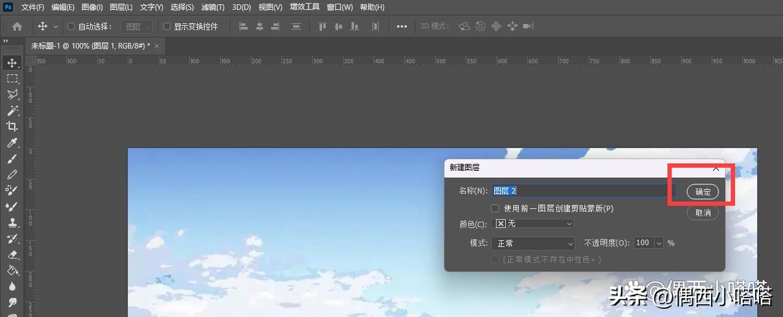Screen dimensions: 783x317
Task: Pick the Polygonal Lasso tool
Action: click(x=12, y=95)
